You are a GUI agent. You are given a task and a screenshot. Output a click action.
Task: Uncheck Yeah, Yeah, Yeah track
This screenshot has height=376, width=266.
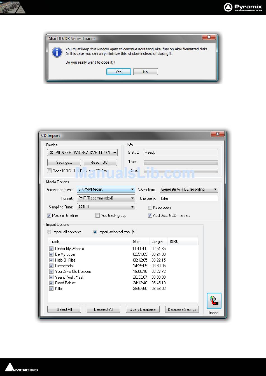pyautogui.click(x=51, y=277)
